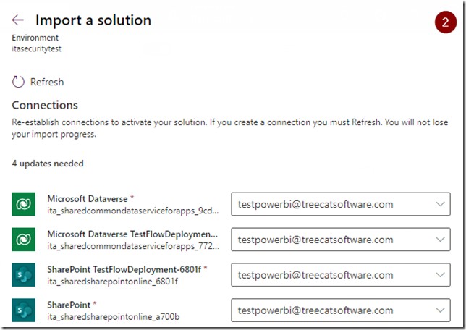
Task: Expand chevron in the Microsoft Dataverse ita_sharedcommondataserviceforapps_9cd row
Action: click(x=440, y=204)
